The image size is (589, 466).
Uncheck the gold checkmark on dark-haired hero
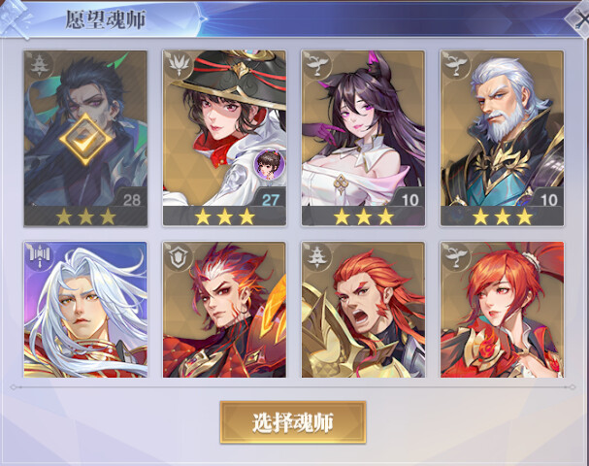(85, 140)
